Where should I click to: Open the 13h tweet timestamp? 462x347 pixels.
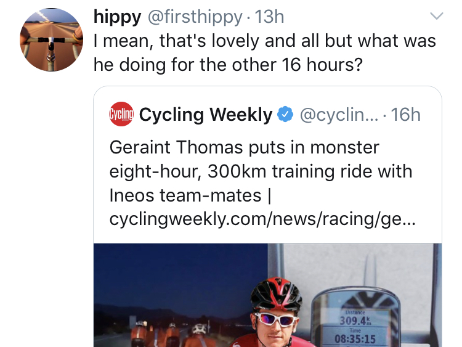(270, 17)
